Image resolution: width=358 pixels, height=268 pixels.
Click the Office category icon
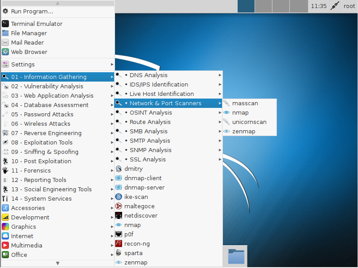tap(5, 255)
